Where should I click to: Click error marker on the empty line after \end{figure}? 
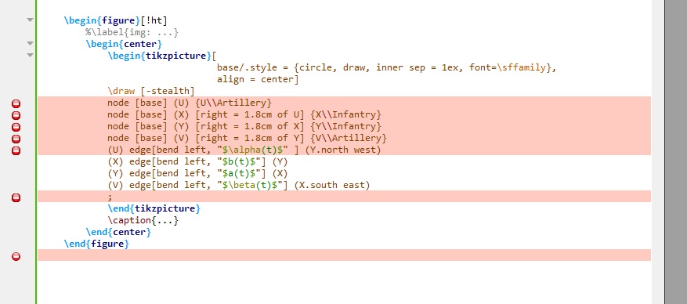(x=16, y=257)
